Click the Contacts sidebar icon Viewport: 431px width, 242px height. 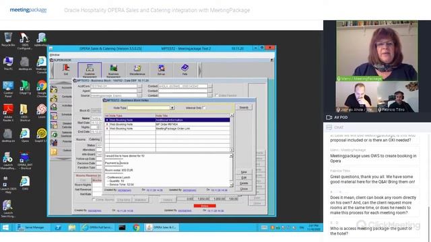[54, 97]
